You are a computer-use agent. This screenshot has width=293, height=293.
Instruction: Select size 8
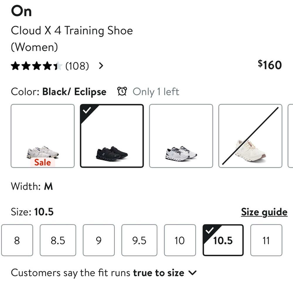click(17, 240)
